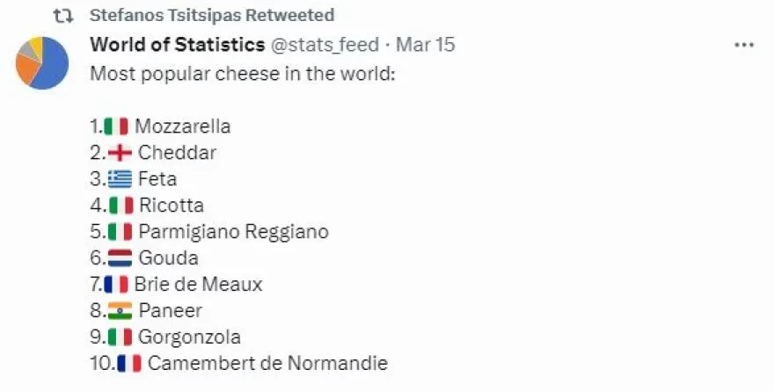The width and height of the screenshot is (774, 391).
Task: Click the England flag beside Cheddar
Action: coord(120,153)
